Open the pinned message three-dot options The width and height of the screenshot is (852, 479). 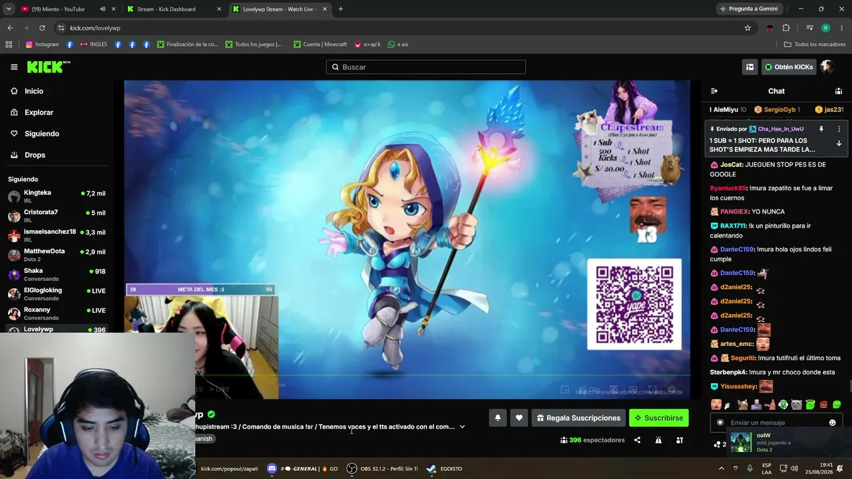839,129
